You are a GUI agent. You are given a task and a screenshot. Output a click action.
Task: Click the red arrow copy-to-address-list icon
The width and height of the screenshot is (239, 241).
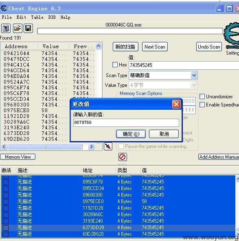(108, 146)
